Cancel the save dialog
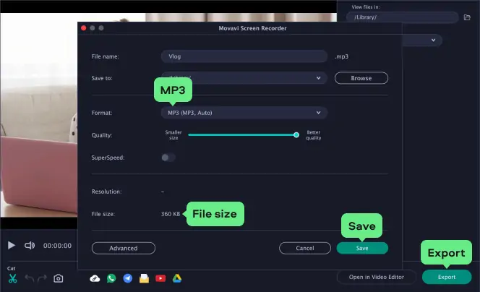The height and width of the screenshot is (292, 480). pyautogui.click(x=305, y=248)
